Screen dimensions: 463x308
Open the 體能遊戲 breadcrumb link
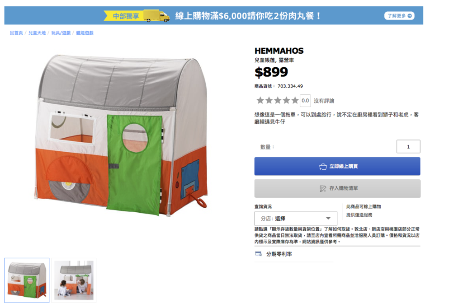coord(85,33)
